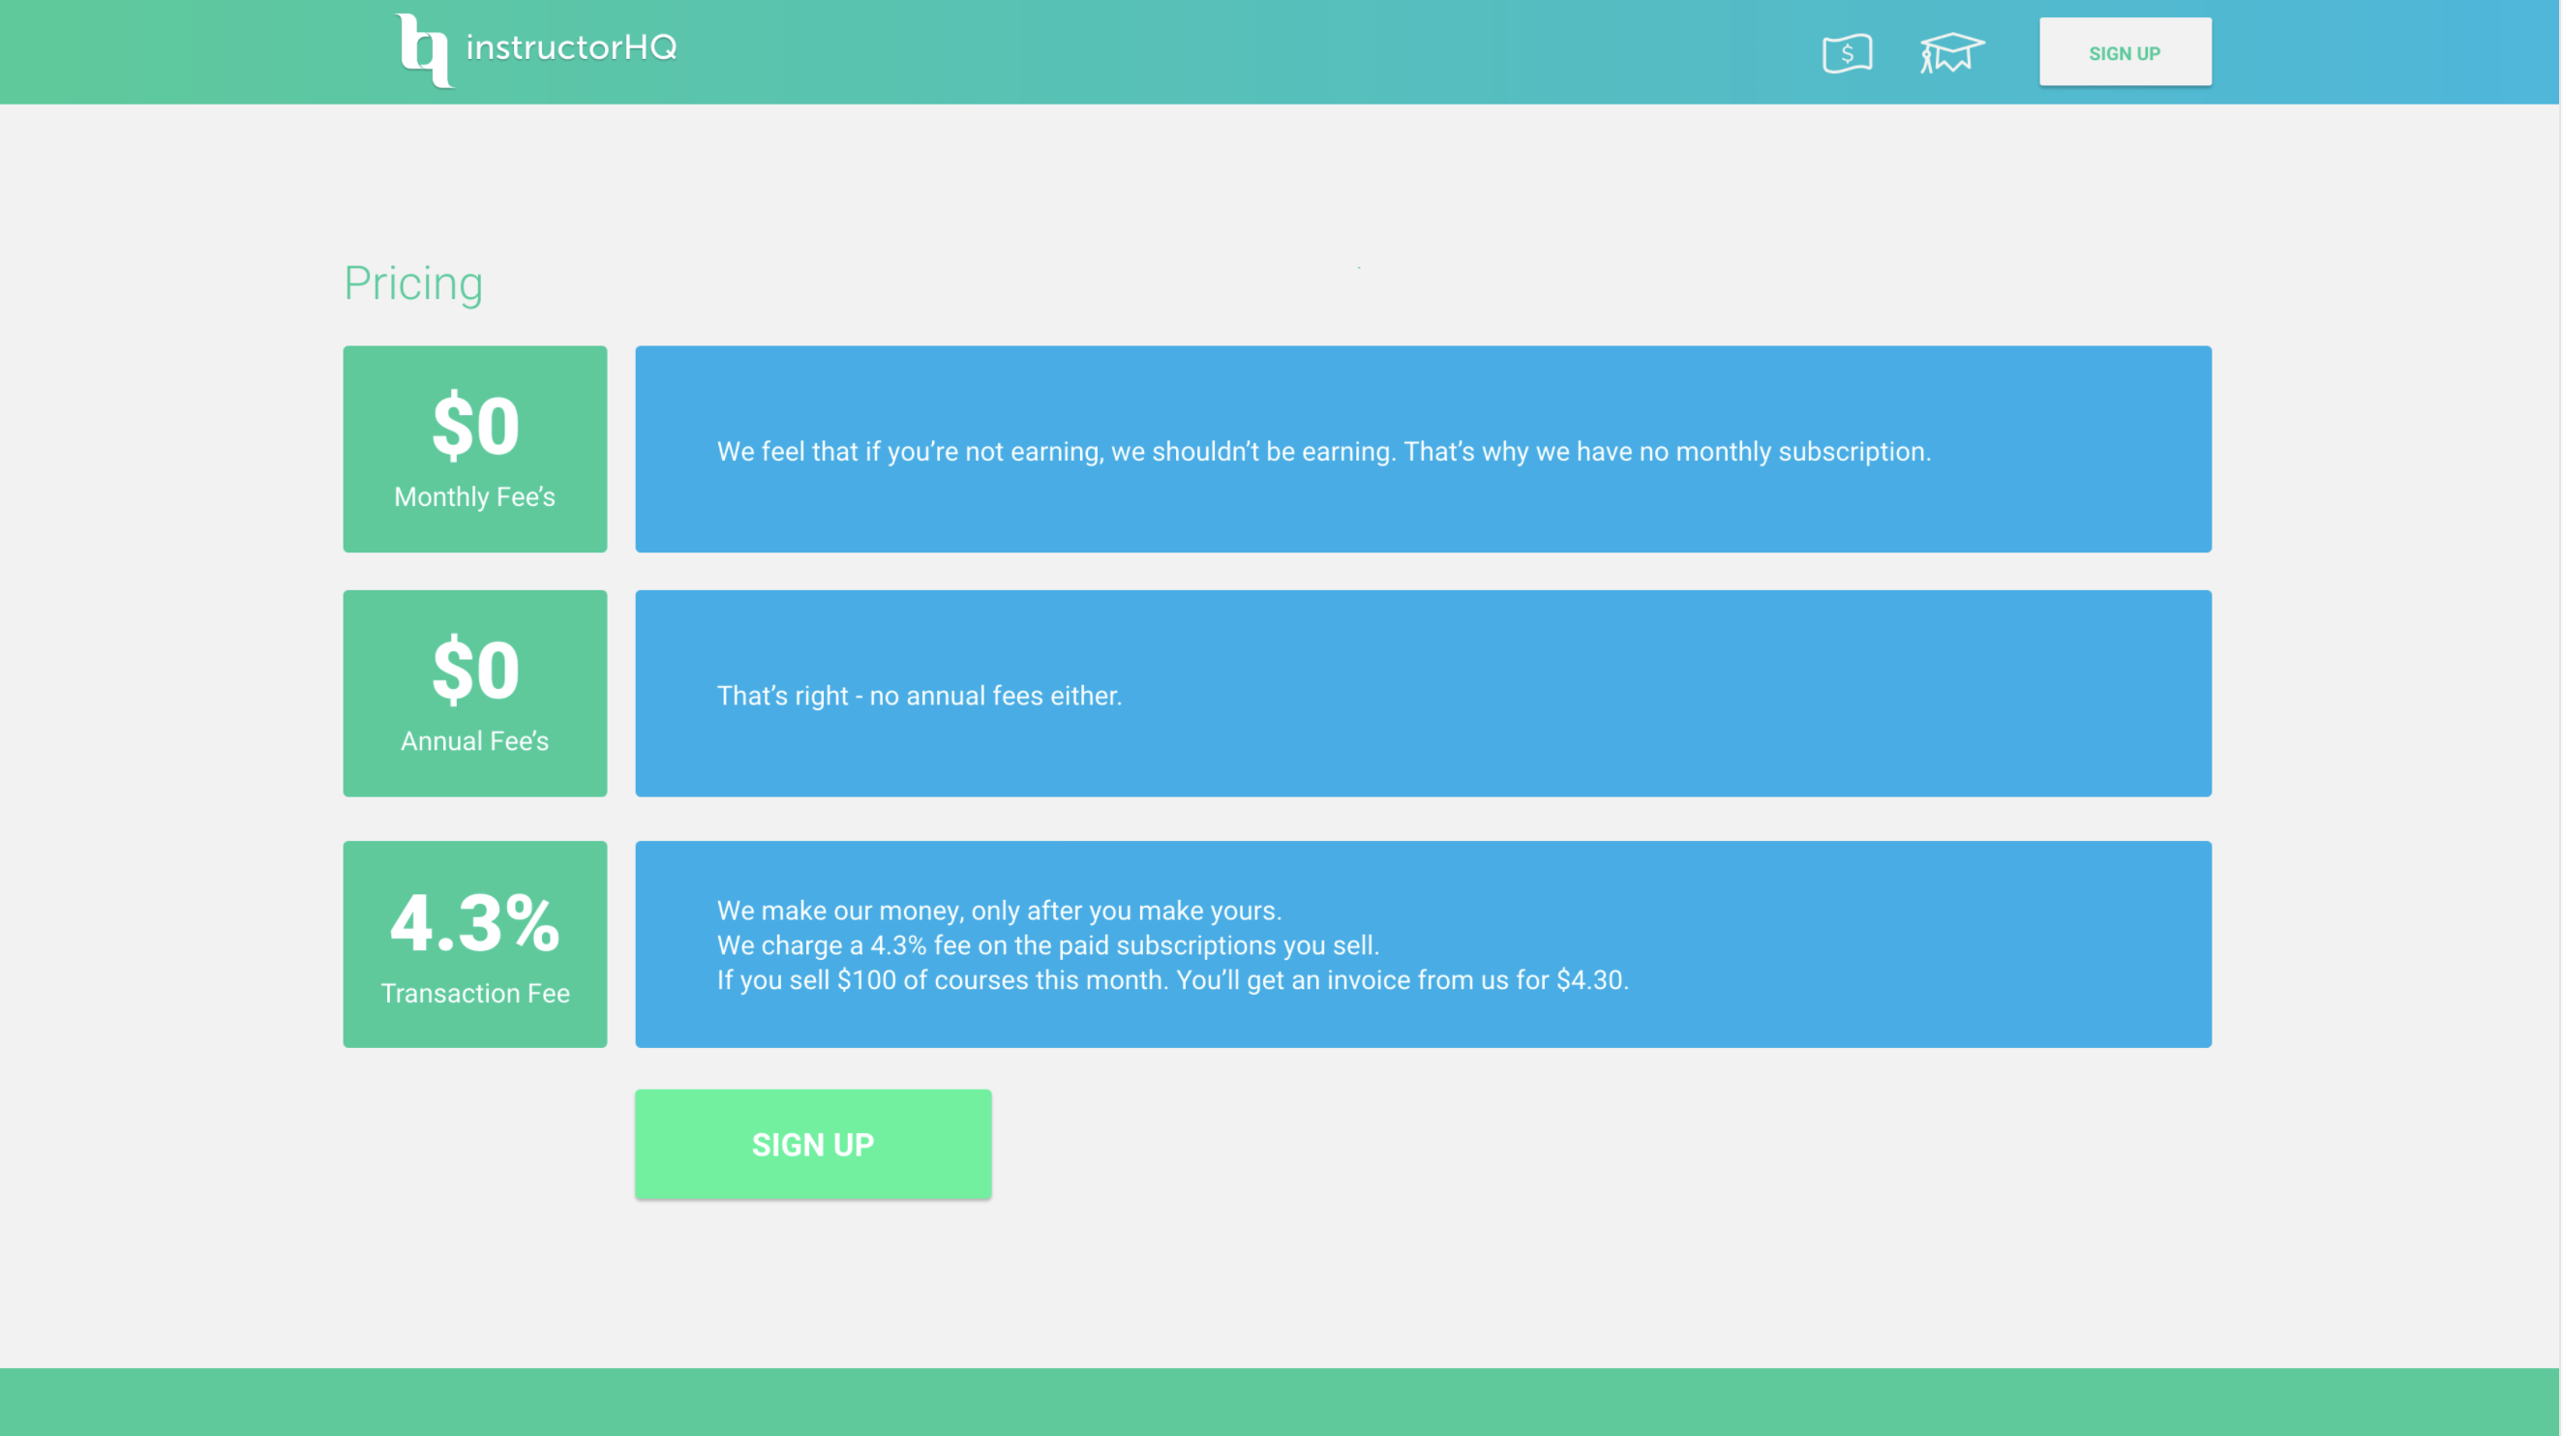Select the monthly subscription blue description panel
This screenshot has width=2563, height=1436.
(x=1423, y=448)
